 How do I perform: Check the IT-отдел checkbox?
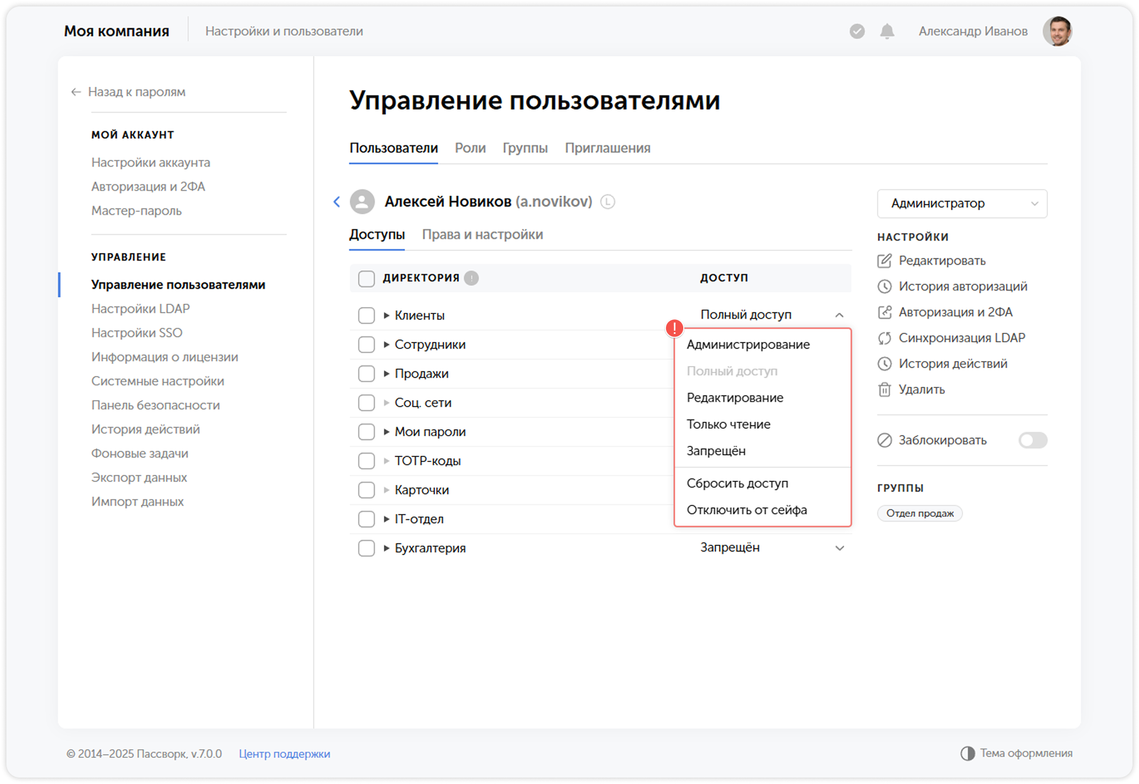click(x=366, y=519)
